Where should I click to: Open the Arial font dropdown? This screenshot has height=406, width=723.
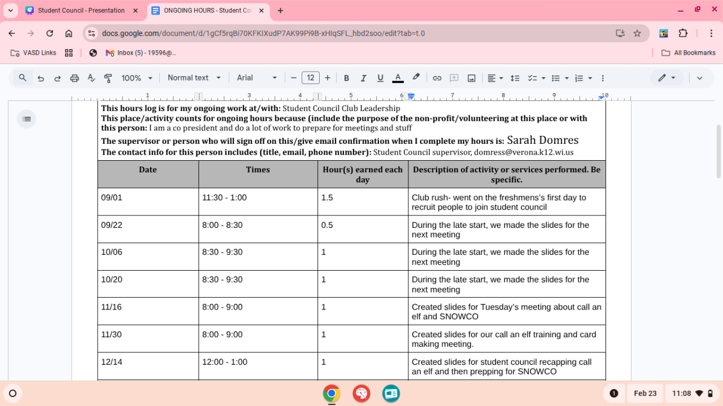257,78
